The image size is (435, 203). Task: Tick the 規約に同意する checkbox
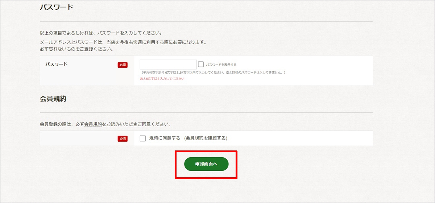143,138
